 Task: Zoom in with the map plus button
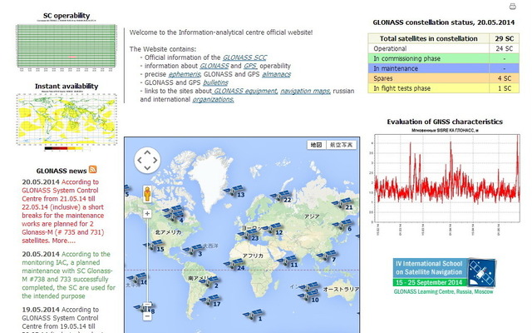click(x=147, y=214)
